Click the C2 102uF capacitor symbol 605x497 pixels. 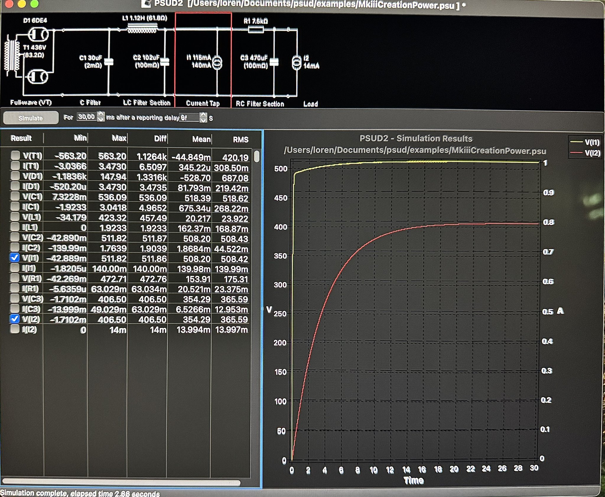click(165, 61)
